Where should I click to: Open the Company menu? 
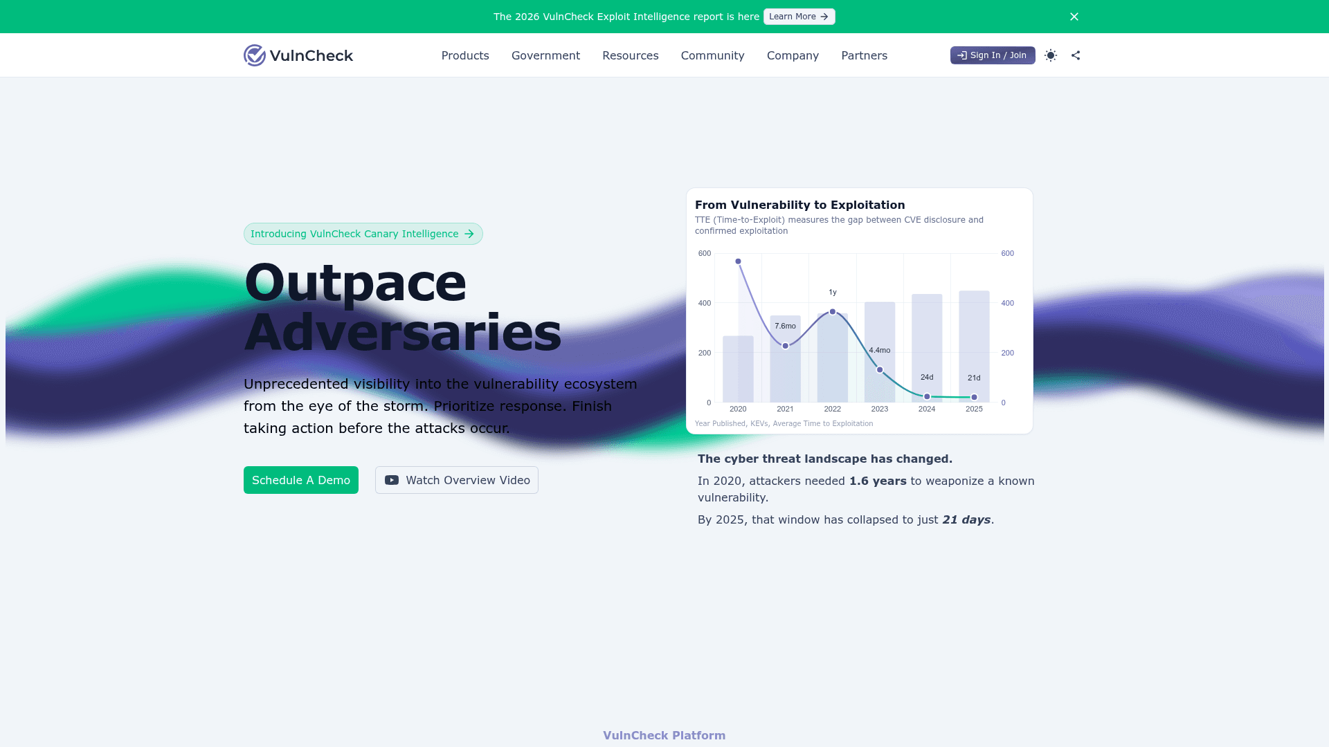[793, 55]
